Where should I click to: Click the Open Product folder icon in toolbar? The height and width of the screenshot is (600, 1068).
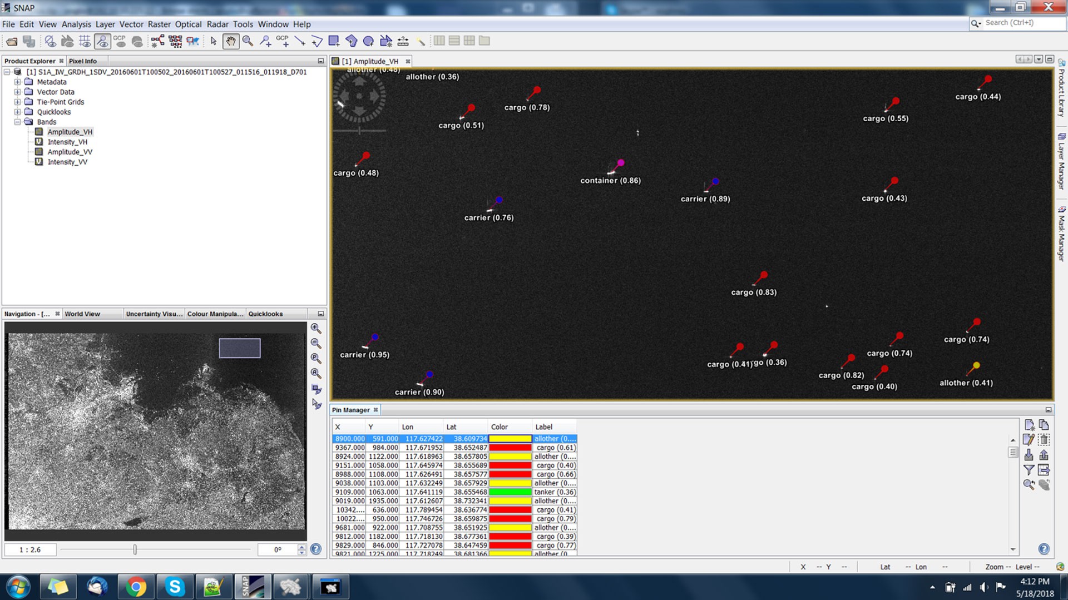pos(12,41)
